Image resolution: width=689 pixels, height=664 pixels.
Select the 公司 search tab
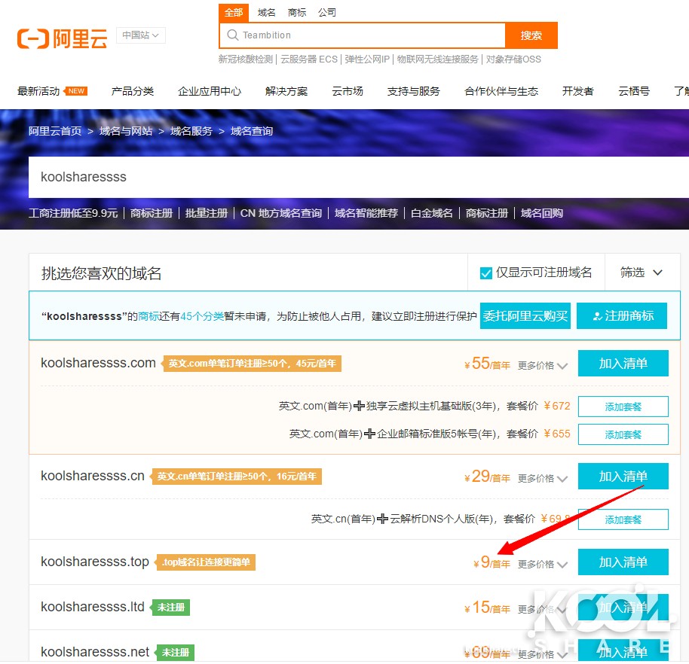pos(327,12)
